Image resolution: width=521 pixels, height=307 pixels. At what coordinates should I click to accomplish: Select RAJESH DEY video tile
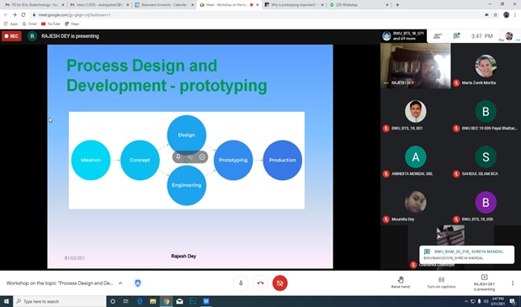pyautogui.click(x=415, y=66)
